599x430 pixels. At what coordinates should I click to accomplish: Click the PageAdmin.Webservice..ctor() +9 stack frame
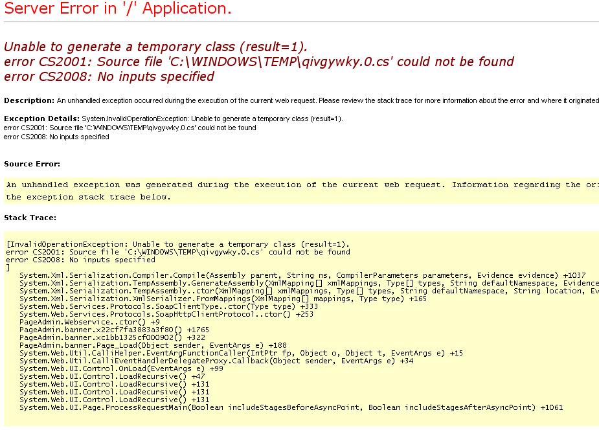89,322
